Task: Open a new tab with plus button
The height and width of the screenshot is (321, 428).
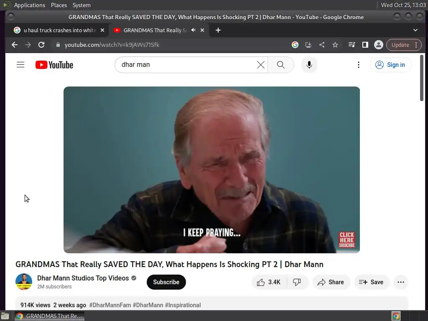Action: 218,30
